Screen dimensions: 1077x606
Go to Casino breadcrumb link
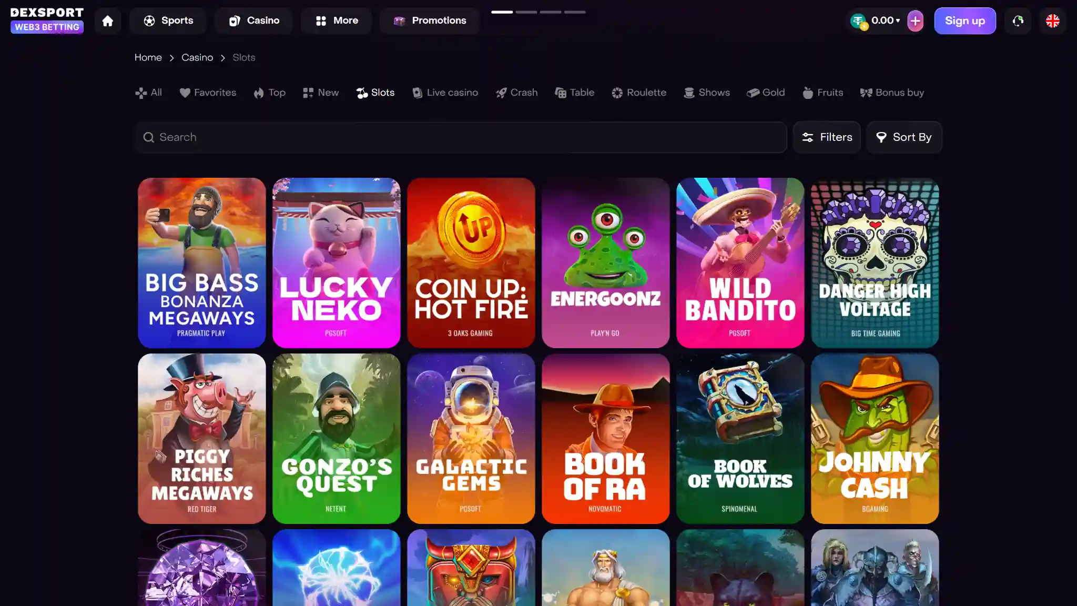pyautogui.click(x=197, y=57)
